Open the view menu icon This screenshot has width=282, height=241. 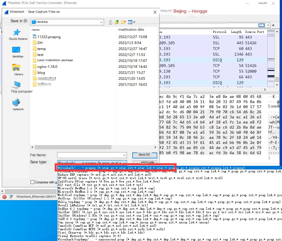coord(131,22)
